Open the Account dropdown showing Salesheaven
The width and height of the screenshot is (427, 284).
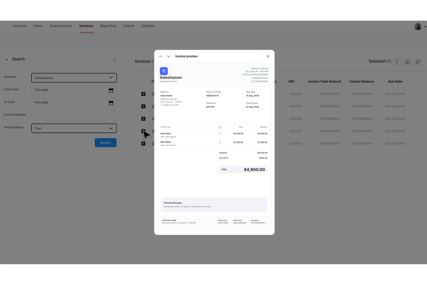[x=74, y=78]
